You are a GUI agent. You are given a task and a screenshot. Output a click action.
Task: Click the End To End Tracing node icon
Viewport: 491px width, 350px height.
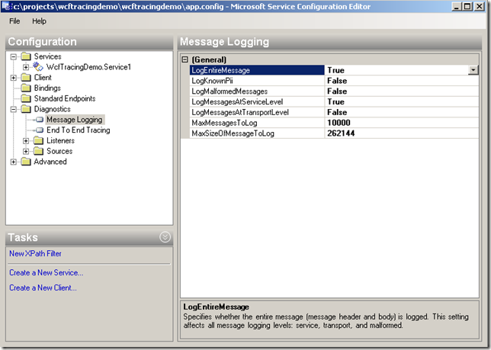pyautogui.click(x=40, y=130)
